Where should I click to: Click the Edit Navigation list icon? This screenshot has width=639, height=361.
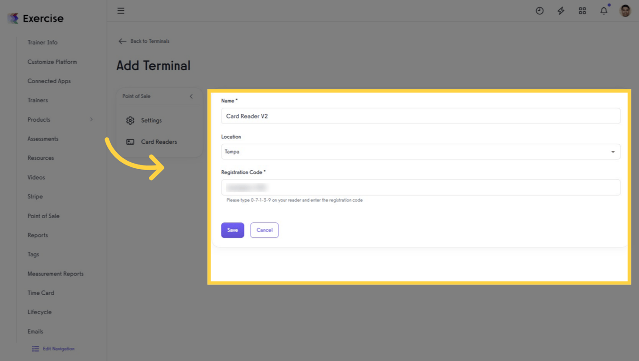pos(35,348)
